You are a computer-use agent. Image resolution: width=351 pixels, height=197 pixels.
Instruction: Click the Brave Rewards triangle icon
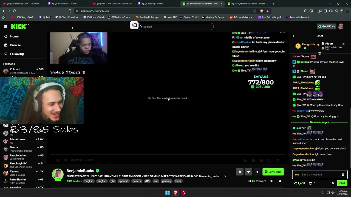[x=268, y=11]
